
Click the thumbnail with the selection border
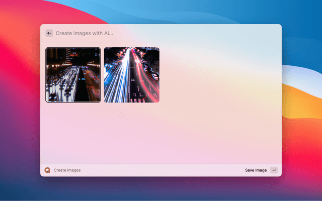(73, 75)
